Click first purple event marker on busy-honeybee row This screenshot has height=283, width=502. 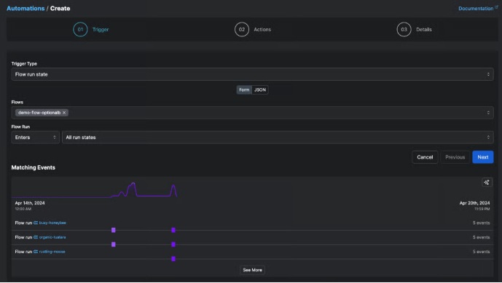click(x=114, y=230)
